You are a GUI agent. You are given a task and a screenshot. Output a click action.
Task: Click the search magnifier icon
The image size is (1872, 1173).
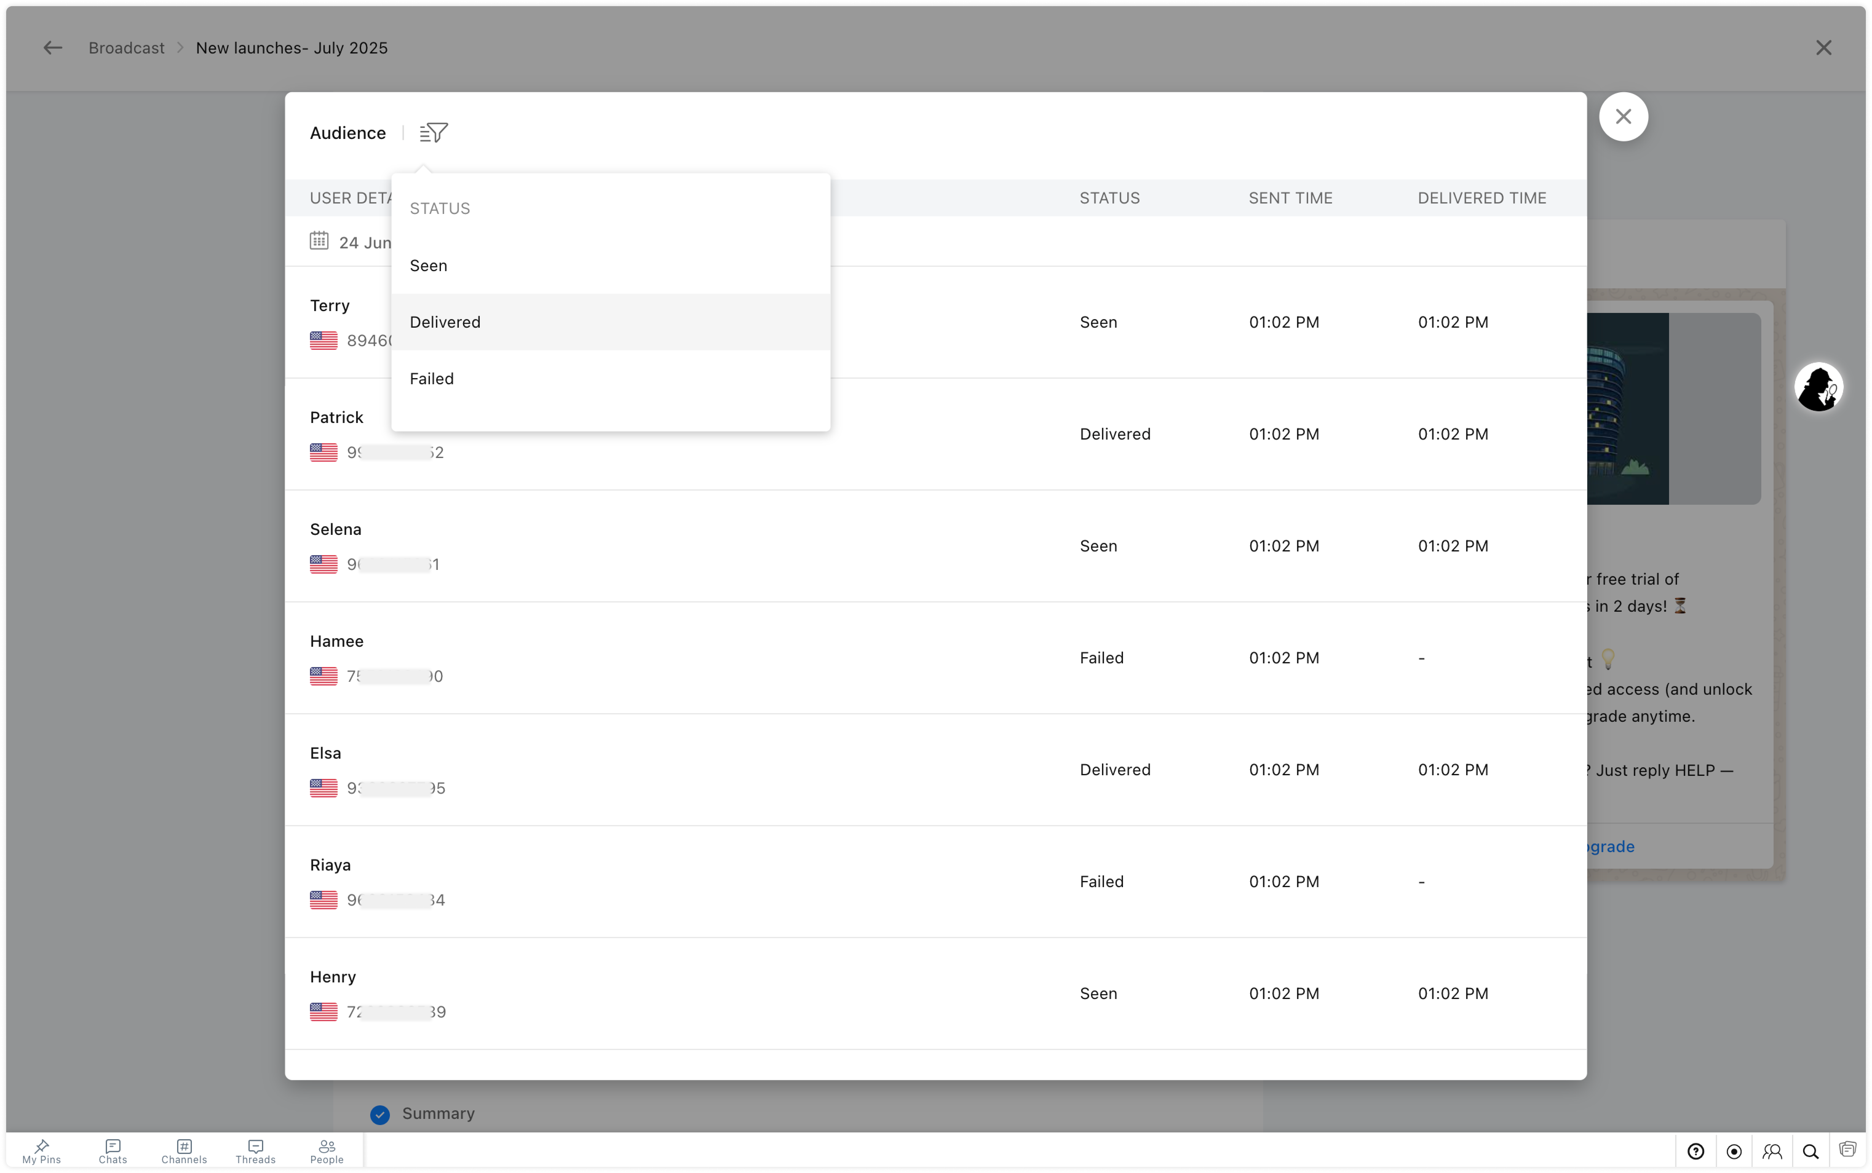click(x=1811, y=1151)
